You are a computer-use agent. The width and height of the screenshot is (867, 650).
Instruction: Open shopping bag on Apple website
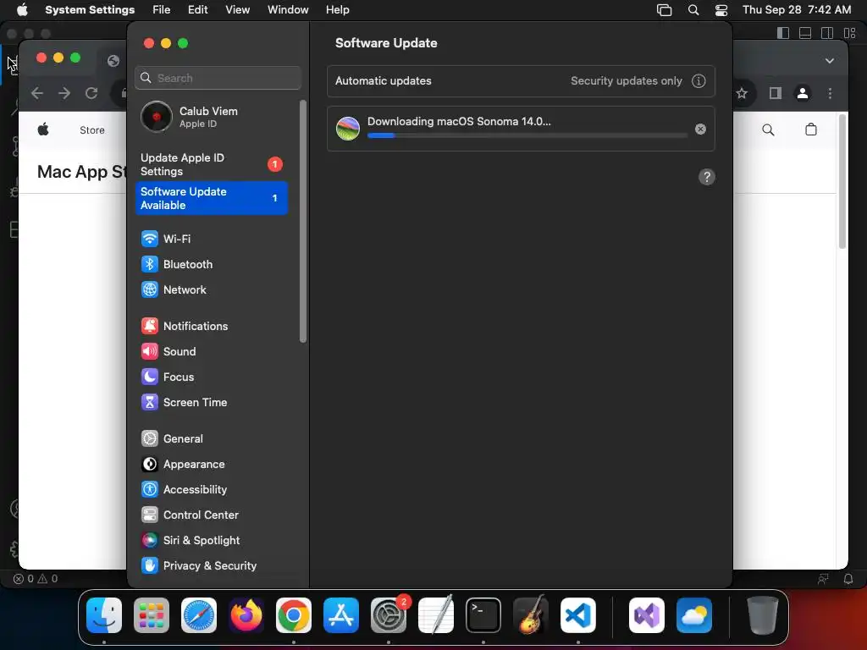[810, 129]
